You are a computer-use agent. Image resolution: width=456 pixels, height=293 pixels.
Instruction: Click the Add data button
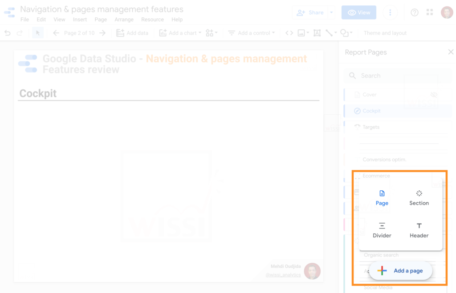[x=132, y=33]
